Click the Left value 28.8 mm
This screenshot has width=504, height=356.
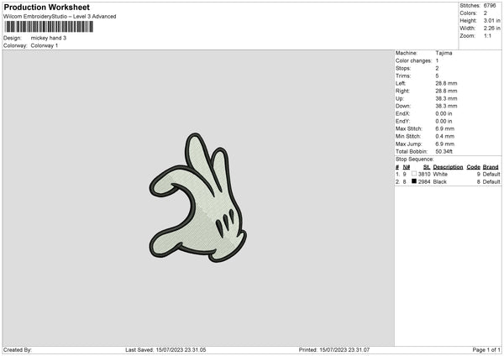pyautogui.click(x=446, y=83)
